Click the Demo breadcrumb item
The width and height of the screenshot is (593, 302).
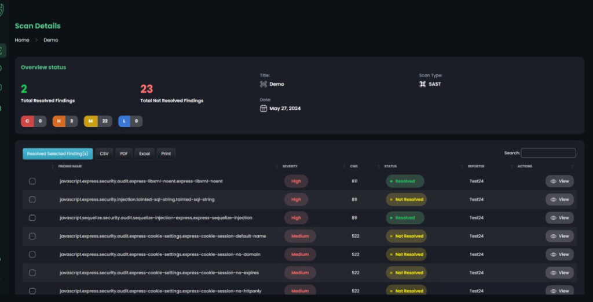[51, 40]
